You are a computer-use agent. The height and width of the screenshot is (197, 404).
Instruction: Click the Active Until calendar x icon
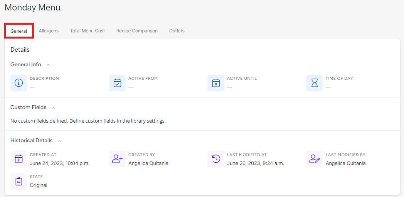point(215,83)
